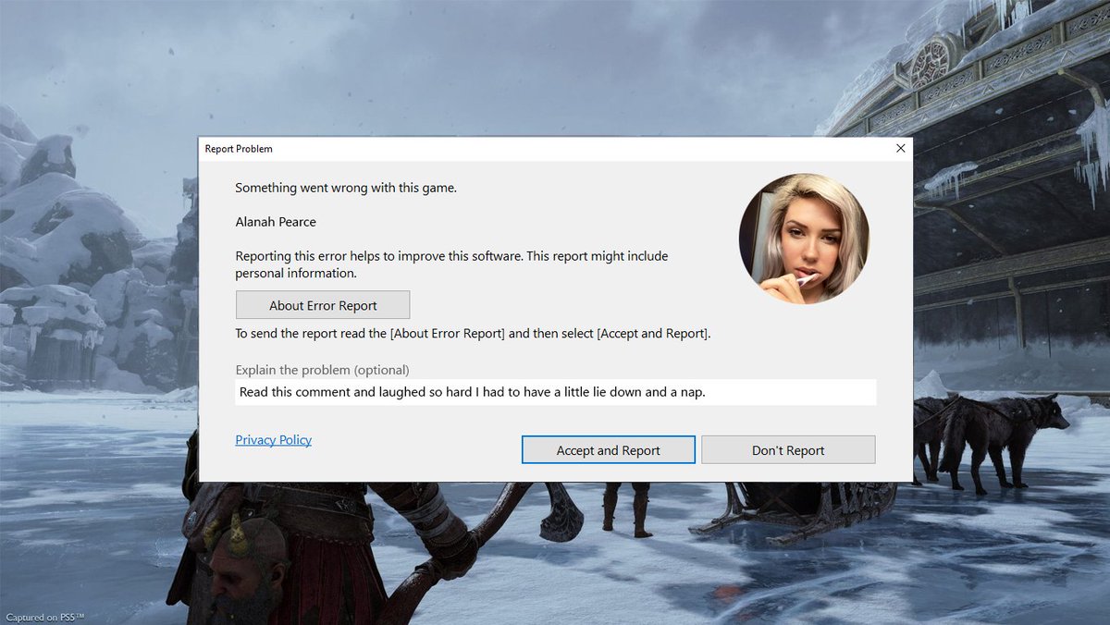Open the About Error Report button
The height and width of the screenshot is (625, 1110).
323,305
